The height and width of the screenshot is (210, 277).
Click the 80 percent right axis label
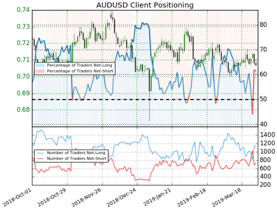[x=264, y=25]
